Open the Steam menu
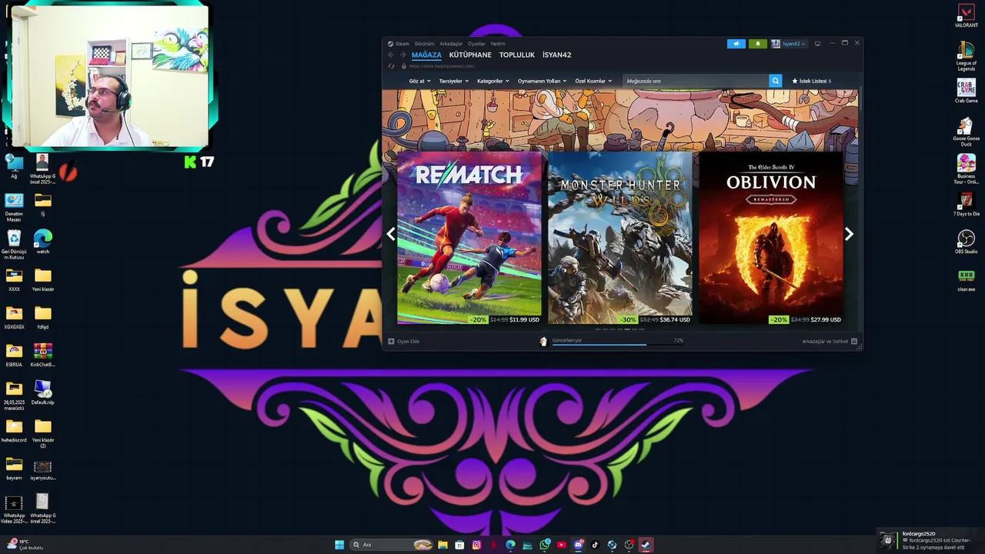The width and height of the screenshot is (985, 554). tap(399, 44)
